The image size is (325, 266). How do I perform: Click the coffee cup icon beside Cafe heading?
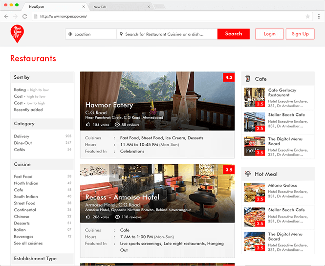tap(248, 79)
